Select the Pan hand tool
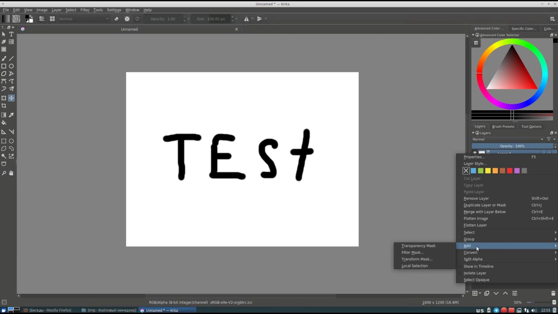This screenshot has width=558, height=314. (x=11, y=173)
